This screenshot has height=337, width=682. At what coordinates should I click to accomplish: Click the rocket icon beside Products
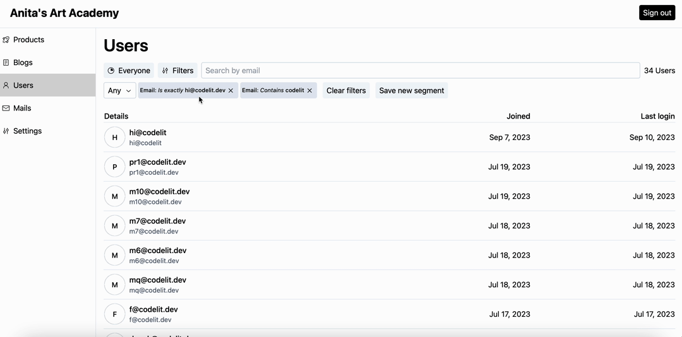pyautogui.click(x=6, y=40)
